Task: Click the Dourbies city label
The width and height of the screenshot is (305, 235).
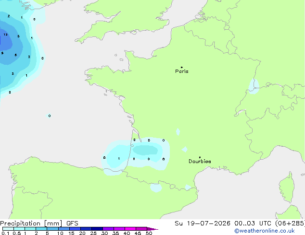Action: click(x=200, y=161)
